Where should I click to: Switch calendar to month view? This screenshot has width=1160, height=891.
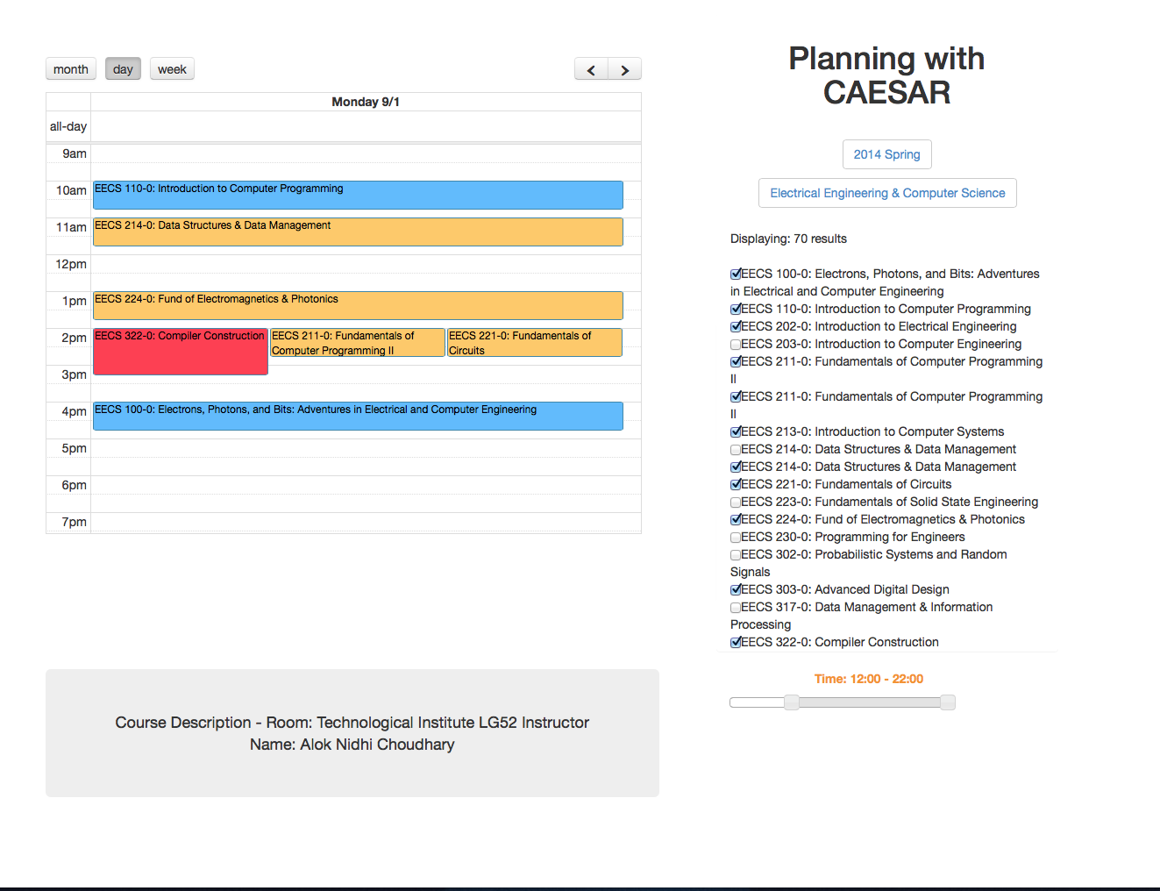(x=71, y=69)
